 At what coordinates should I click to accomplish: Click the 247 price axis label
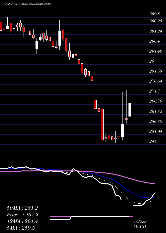153,141
